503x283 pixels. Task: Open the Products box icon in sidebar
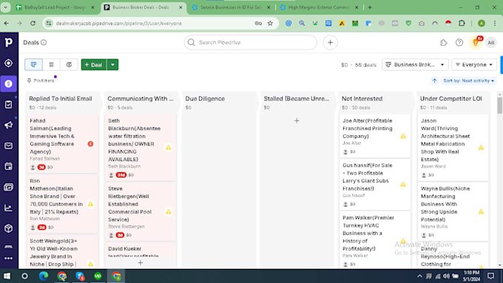coord(9,228)
